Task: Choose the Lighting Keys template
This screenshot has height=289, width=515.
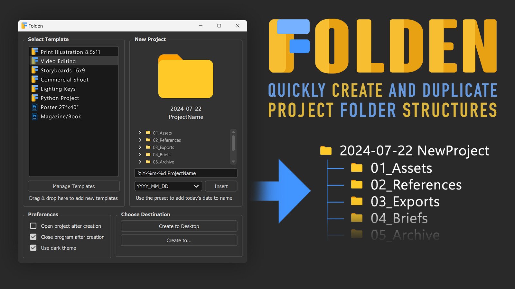Action: click(x=74, y=89)
